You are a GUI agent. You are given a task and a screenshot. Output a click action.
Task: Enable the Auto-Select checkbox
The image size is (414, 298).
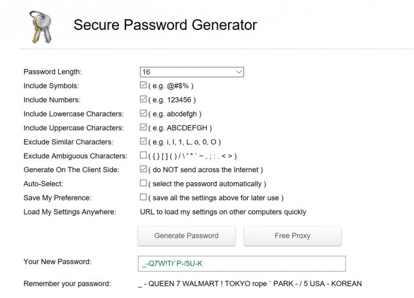pyautogui.click(x=143, y=183)
